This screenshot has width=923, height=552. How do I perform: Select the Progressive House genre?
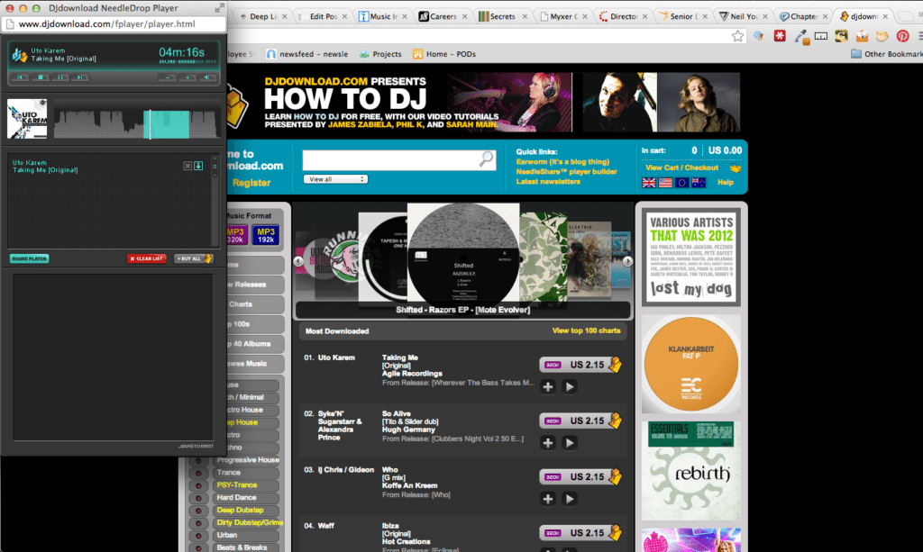(247, 460)
